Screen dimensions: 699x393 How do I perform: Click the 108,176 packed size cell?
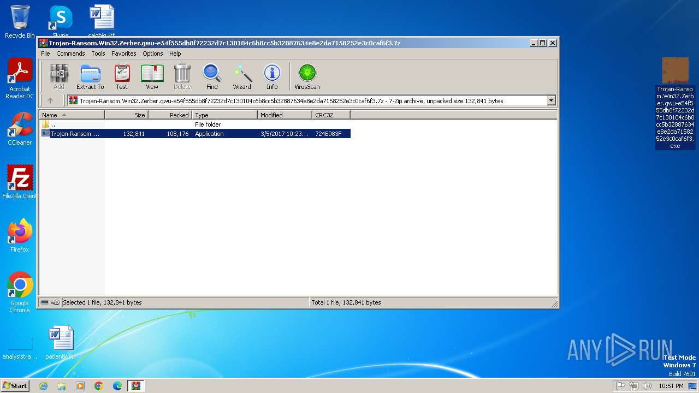pyautogui.click(x=177, y=134)
